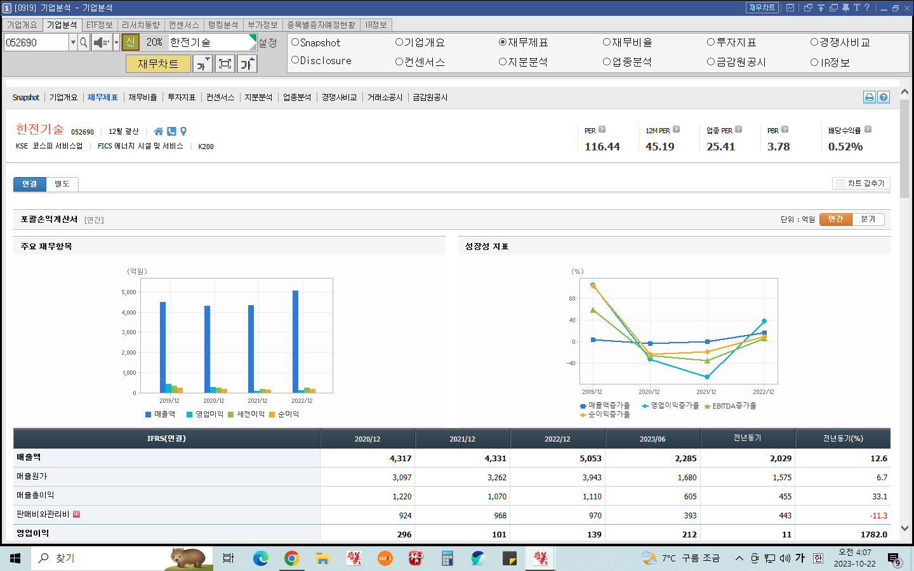Click the fit-to-screen frame icon
This screenshot has width=914, height=571.
click(x=225, y=64)
